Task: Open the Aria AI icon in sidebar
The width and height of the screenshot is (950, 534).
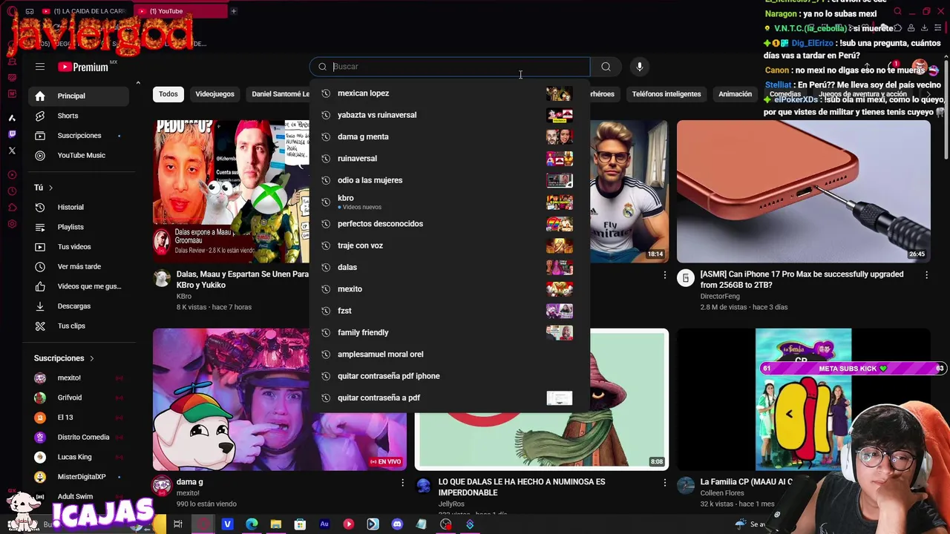Action: [12, 117]
